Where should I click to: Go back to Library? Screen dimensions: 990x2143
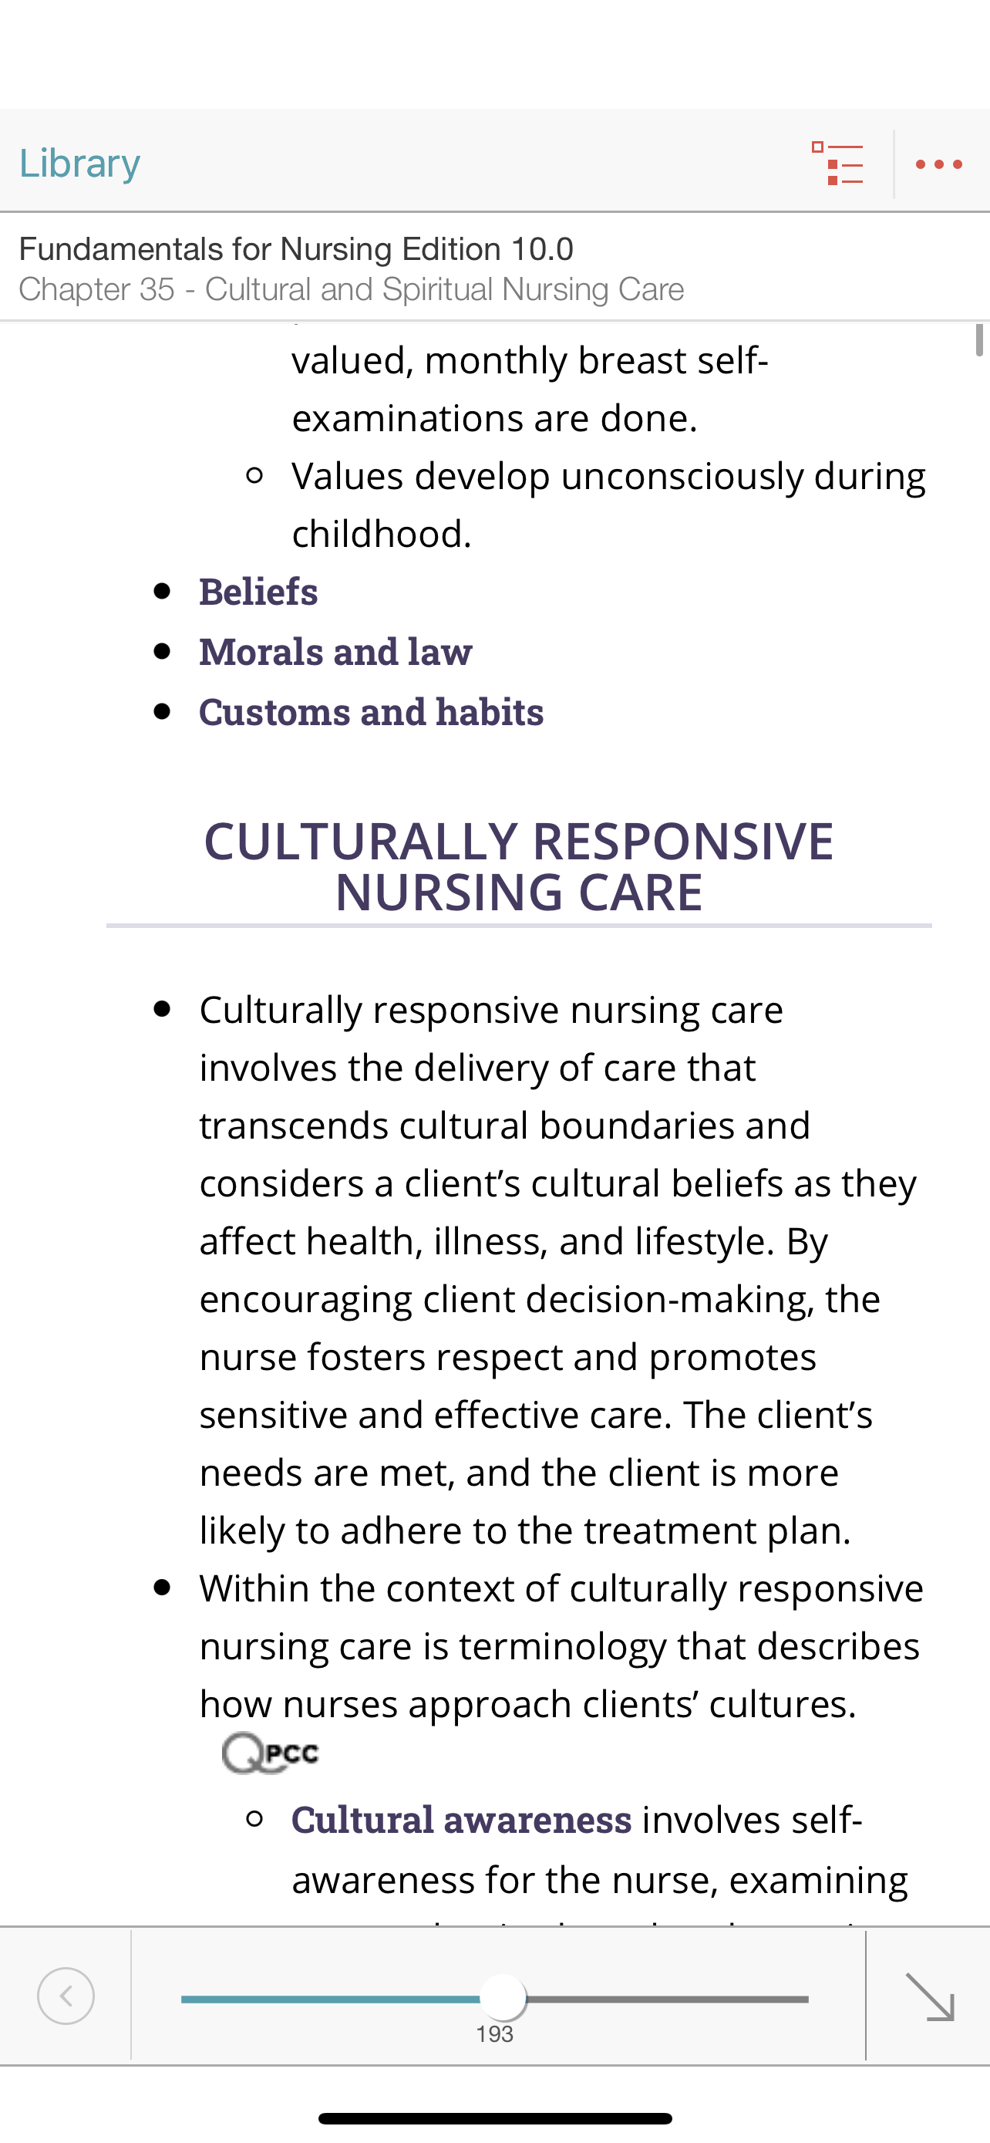(79, 163)
